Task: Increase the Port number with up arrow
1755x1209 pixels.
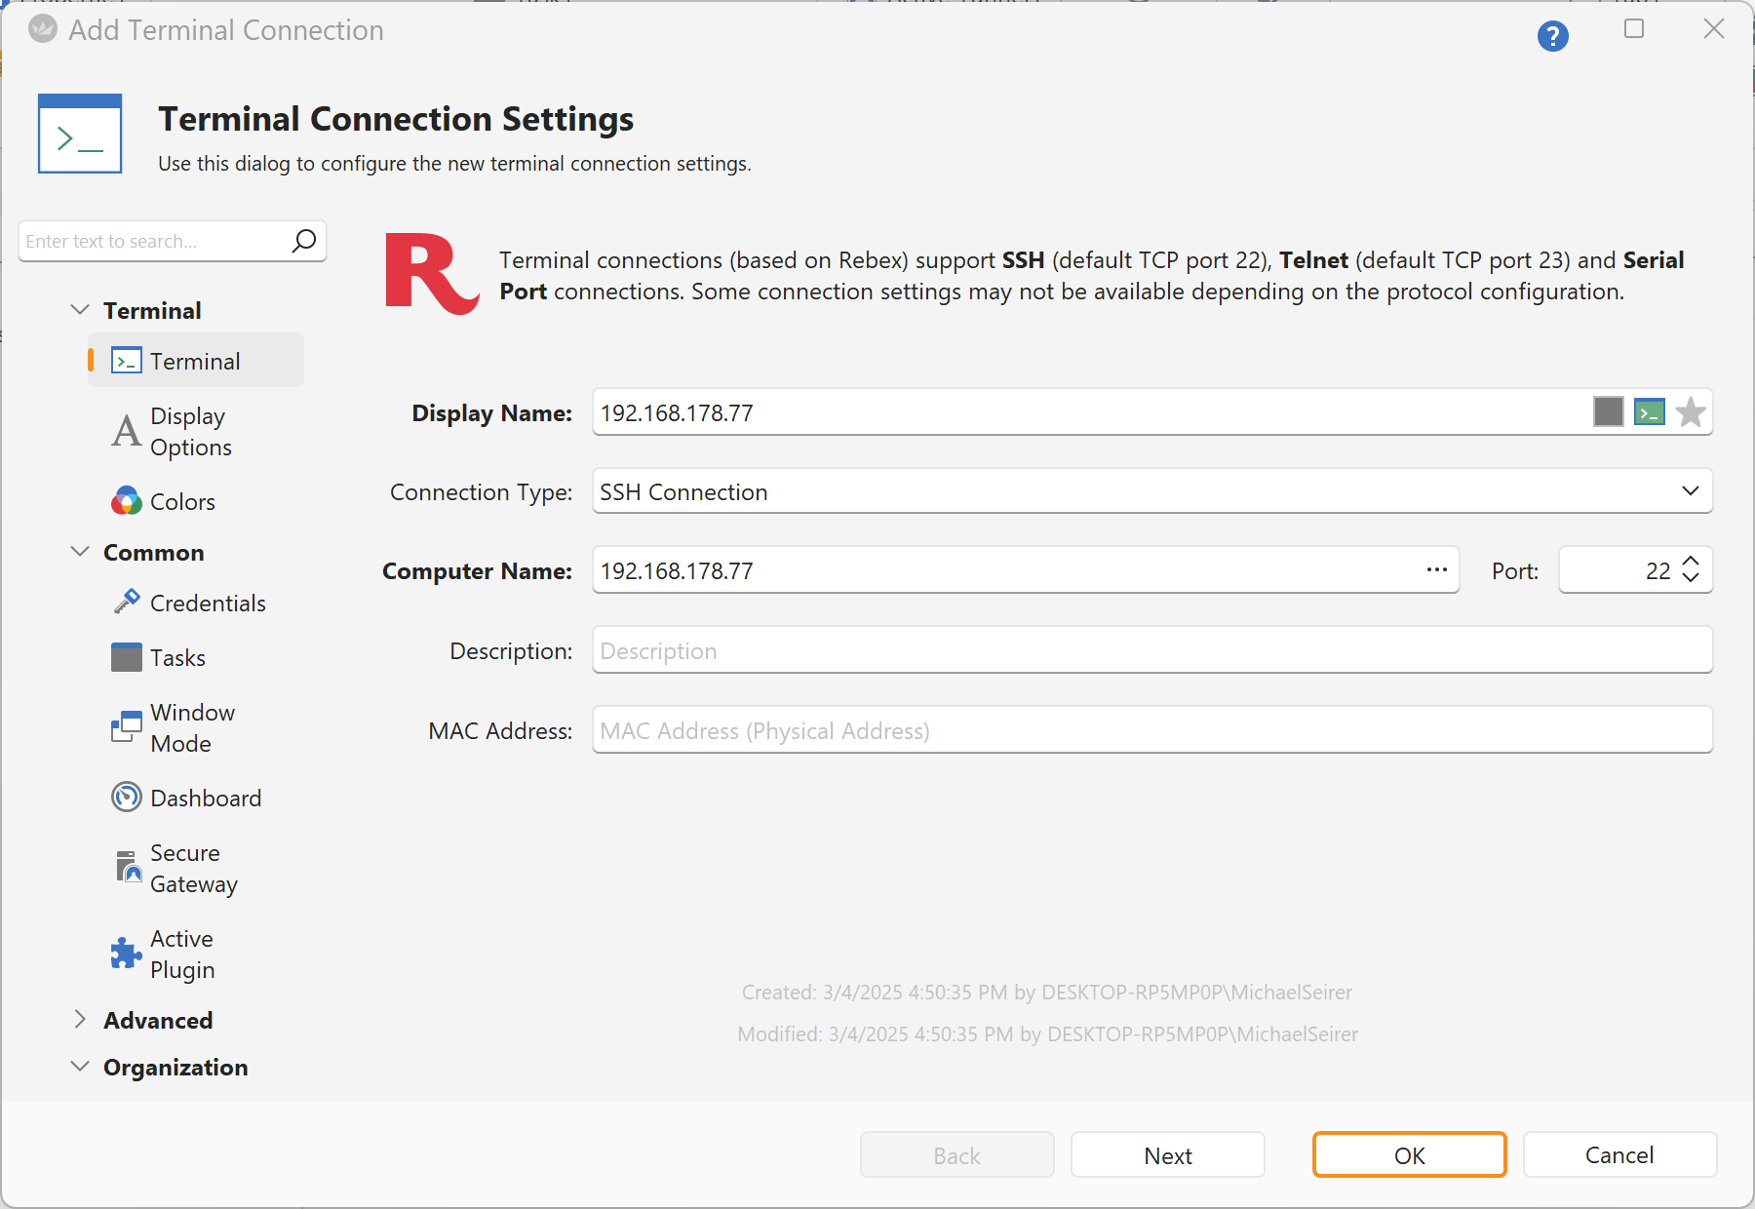Action: point(1692,562)
